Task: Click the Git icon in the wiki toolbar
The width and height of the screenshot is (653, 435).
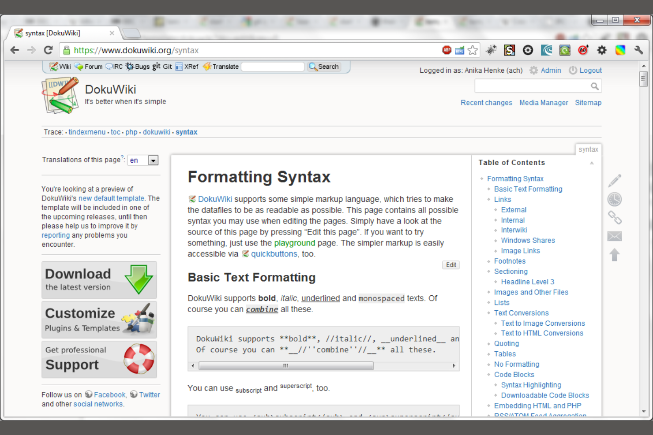Action: click(x=157, y=67)
